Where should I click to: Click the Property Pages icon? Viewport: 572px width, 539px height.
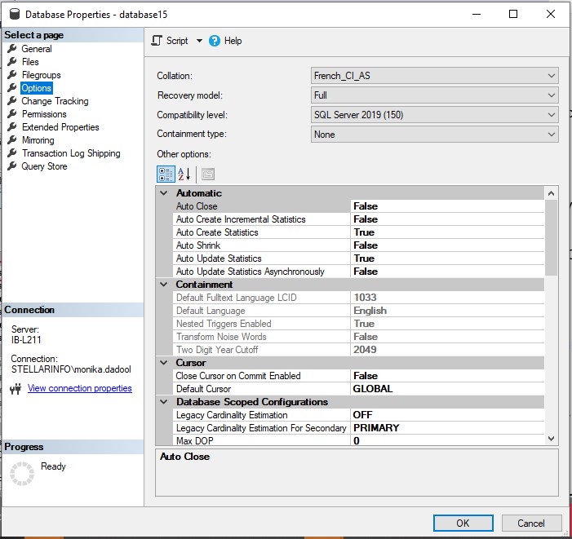point(207,174)
